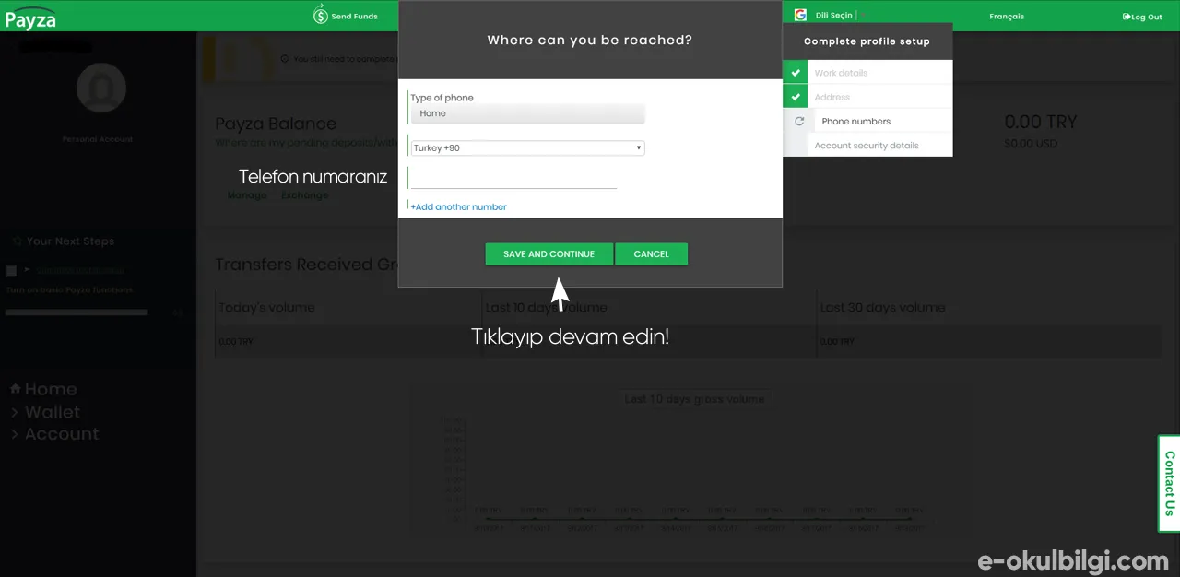Click the Google translate G icon
Viewport: 1180px width, 577px height.
pyautogui.click(x=800, y=15)
